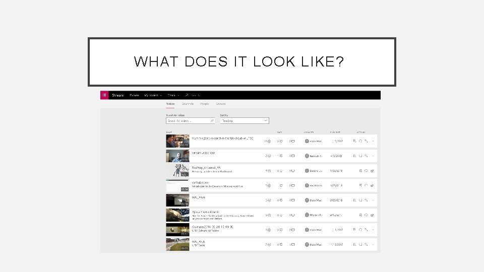Viewport: 484px width, 272px height.
Task: Open the app launcher grid icon
Action: click(x=104, y=95)
